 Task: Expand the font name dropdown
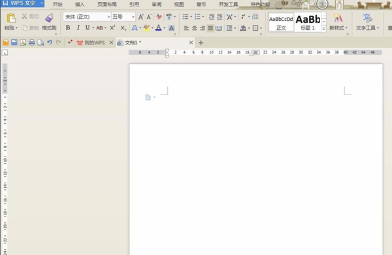coord(108,17)
